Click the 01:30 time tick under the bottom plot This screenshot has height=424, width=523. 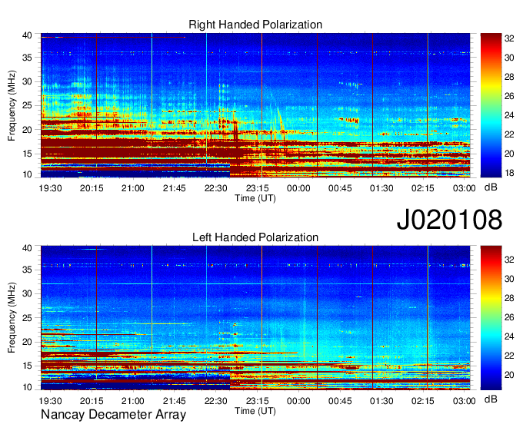pyautogui.click(x=381, y=401)
